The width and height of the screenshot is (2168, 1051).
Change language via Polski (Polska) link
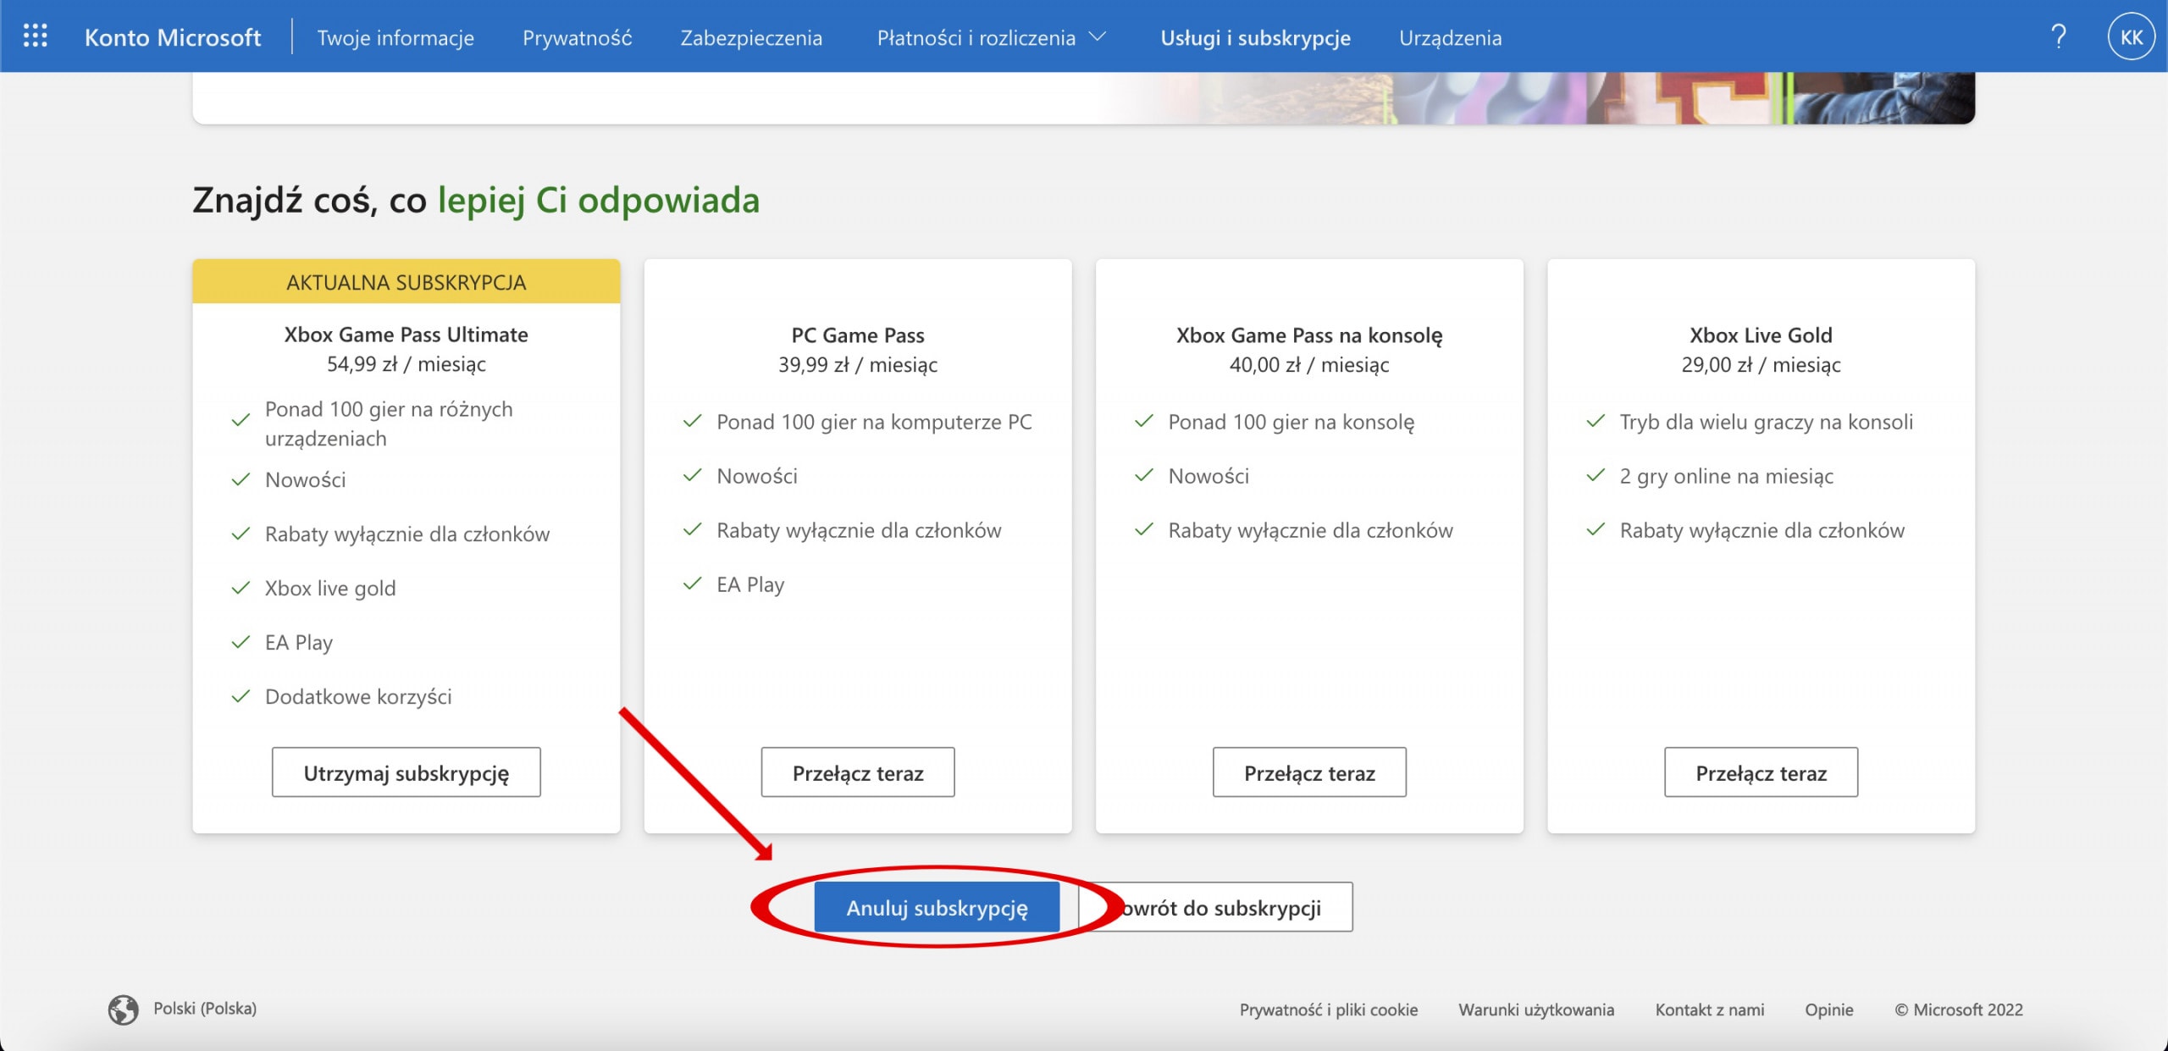pos(205,1009)
